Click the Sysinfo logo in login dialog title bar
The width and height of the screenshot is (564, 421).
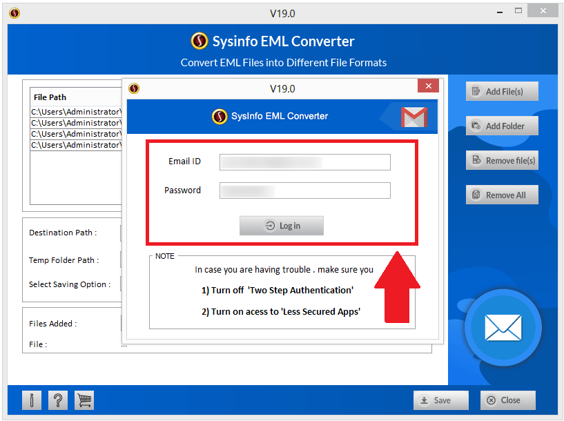click(134, 88)
